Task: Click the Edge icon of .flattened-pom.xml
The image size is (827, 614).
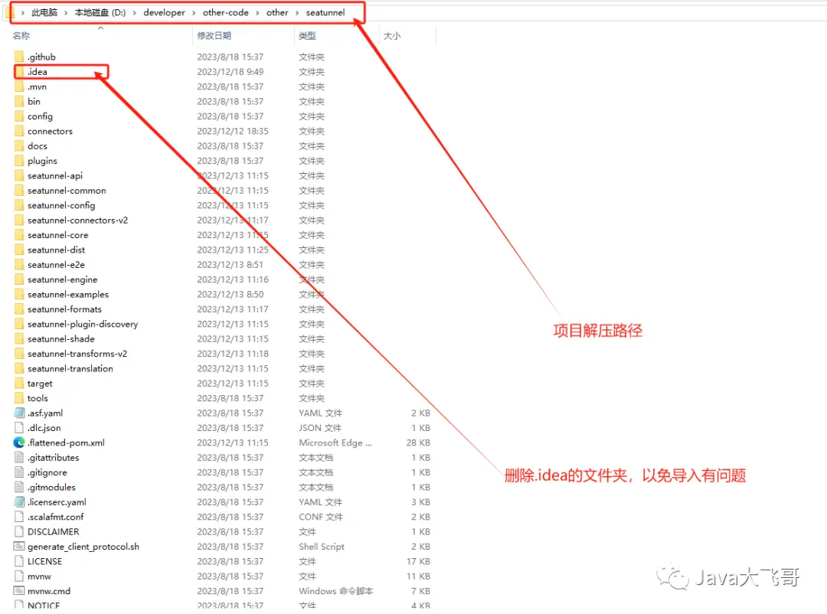Action: coord(19,443)
